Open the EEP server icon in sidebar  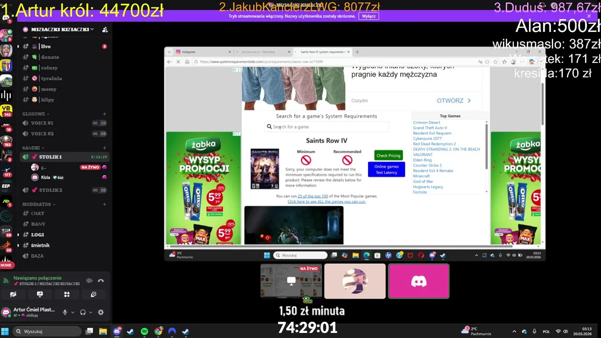click(6, 186)
